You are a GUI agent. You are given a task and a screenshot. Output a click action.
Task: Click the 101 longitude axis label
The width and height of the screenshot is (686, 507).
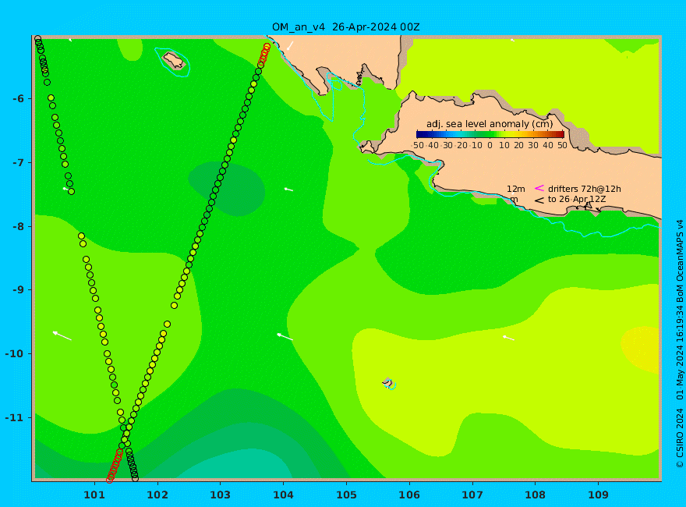(94, 495)
